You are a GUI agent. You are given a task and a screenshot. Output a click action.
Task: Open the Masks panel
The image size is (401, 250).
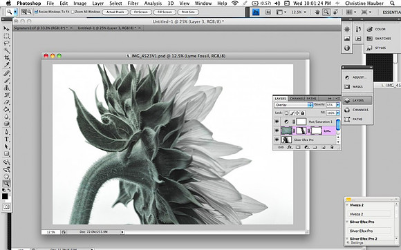357,87
